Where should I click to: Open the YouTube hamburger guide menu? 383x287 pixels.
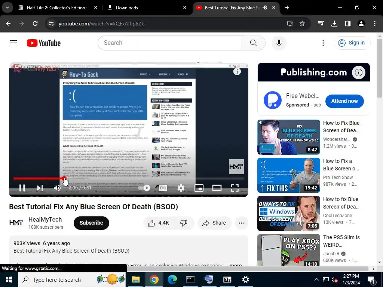click(13, 43)
